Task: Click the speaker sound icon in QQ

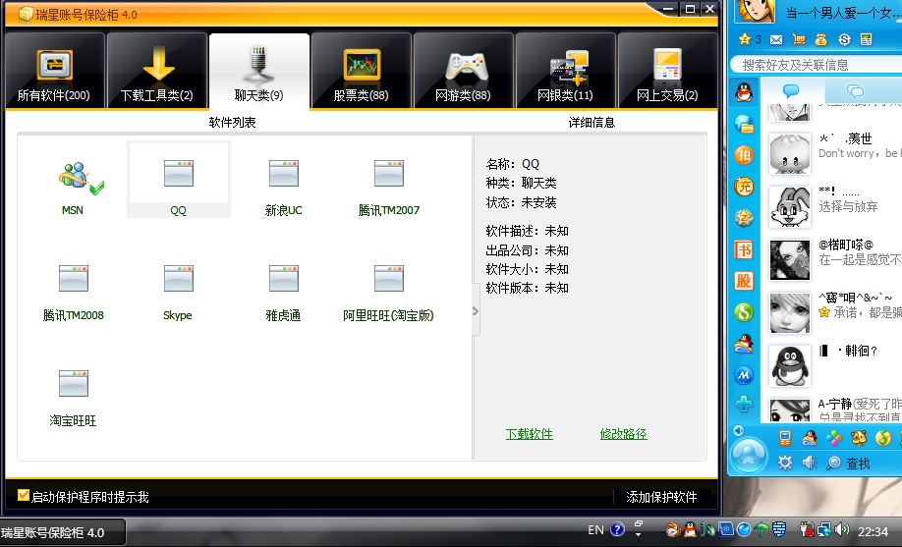Action: [x=810, y=463]
